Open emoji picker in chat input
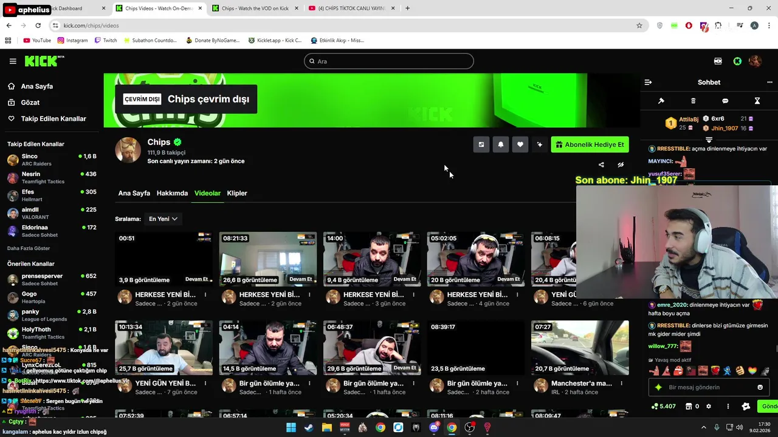 pos(760,387)
